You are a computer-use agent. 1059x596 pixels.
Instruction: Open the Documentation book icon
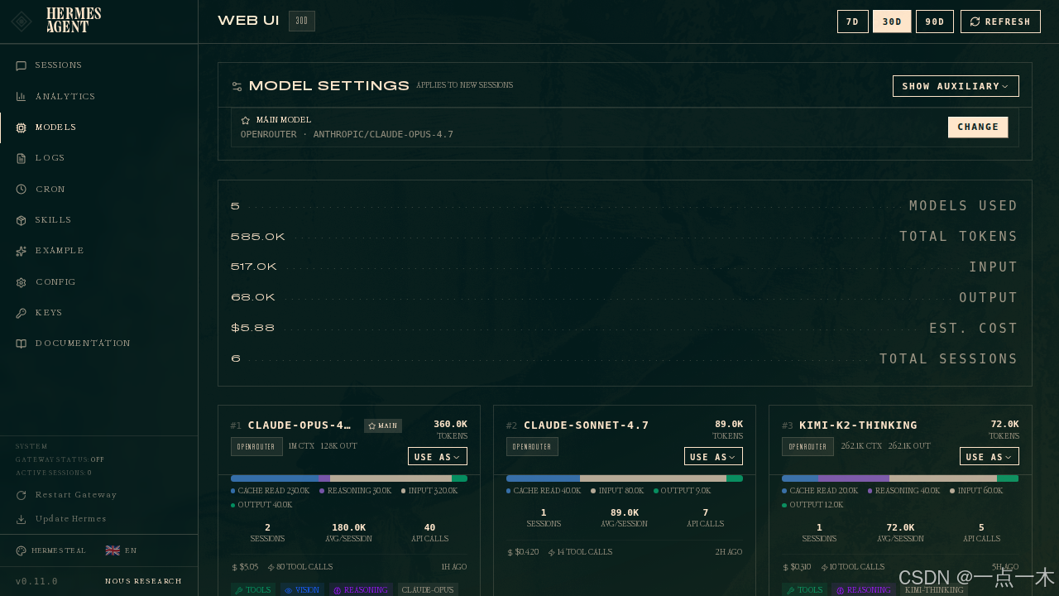pyautogui.click(x=22, y=344)
